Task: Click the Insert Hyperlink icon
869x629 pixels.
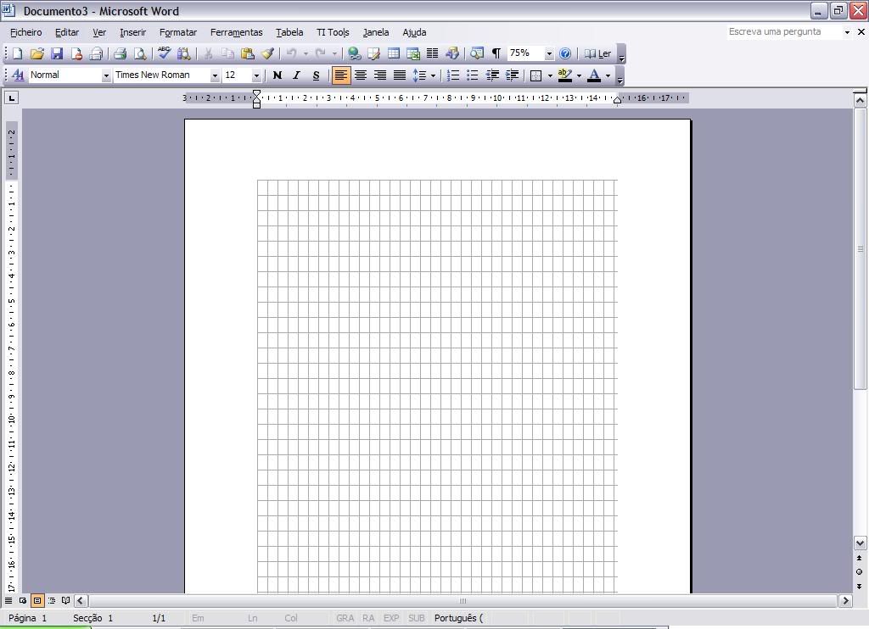Action: [354, 53]
